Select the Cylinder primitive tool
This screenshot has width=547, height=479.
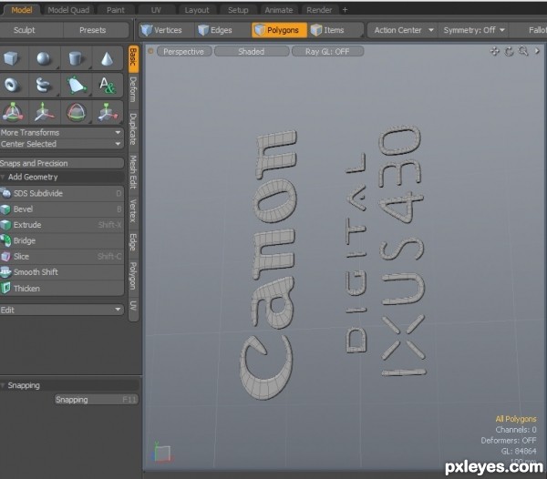point(75,58)
